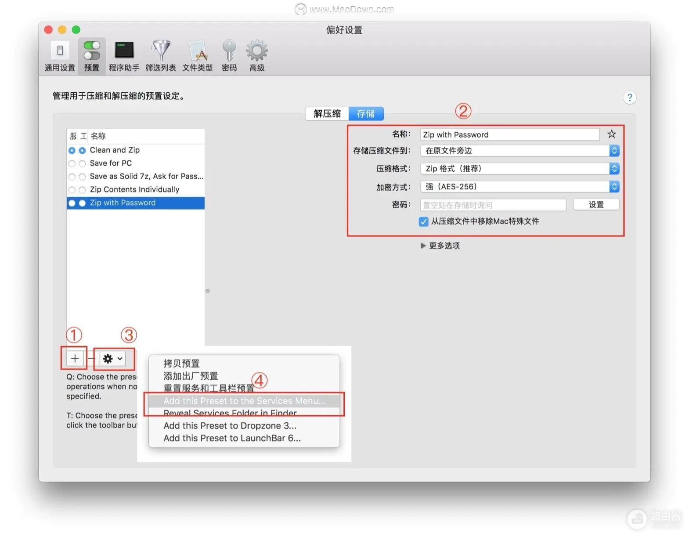
Task: Click the 设置 password button
Action: pyautogui.click(x=596, y=205)
